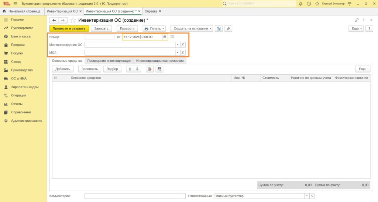Switch to Инвентаризационная комиссия tab
The image size is (378, 202).
pos(160,61)
